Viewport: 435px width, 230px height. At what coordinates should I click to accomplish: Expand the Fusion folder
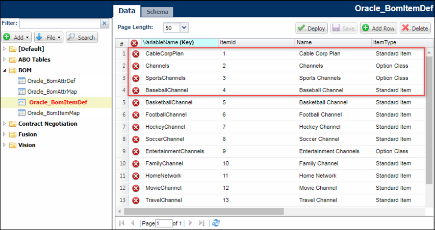(4, 134)
